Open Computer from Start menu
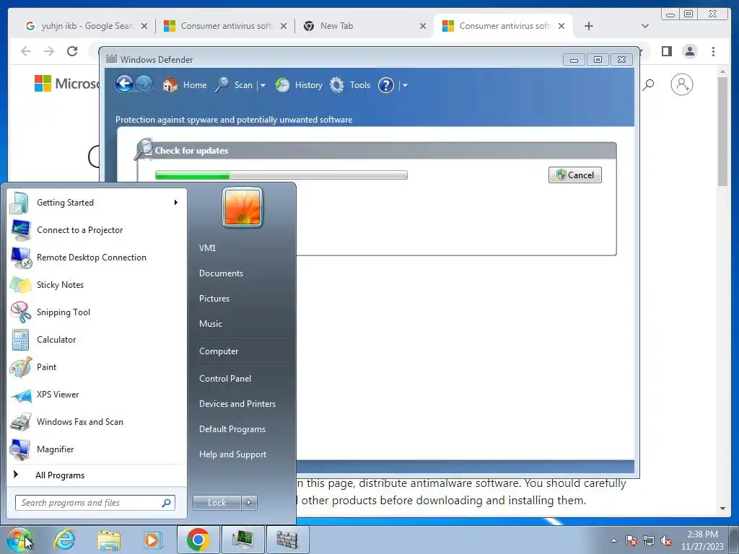Screen dimensions: 739x554 pos(219,351)
